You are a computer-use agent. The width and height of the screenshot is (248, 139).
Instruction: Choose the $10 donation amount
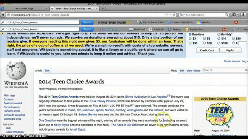point(219,39)
